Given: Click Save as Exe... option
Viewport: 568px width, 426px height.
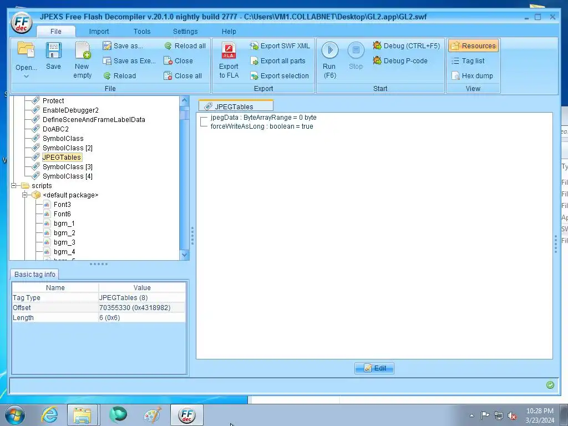Looking at the screenshot, I should pyautogui.click(x=129, y=61).
